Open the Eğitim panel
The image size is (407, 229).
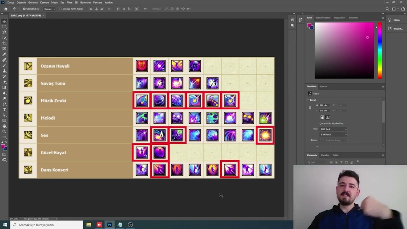395,20
